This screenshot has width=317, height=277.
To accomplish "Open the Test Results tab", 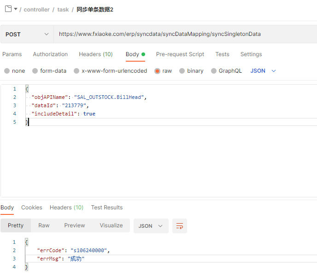I will coord(107,208).
